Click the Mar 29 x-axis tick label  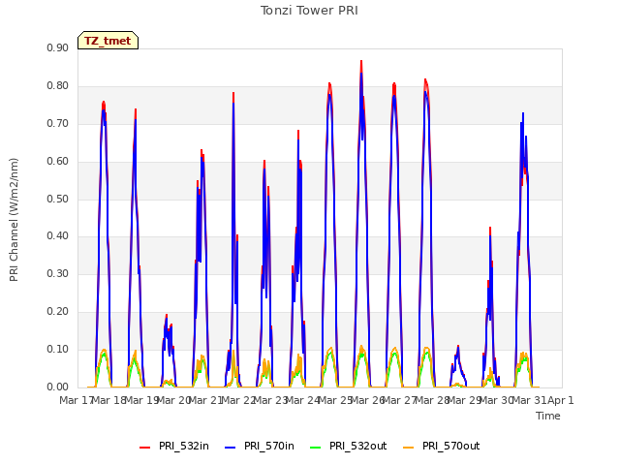[465, 400]
